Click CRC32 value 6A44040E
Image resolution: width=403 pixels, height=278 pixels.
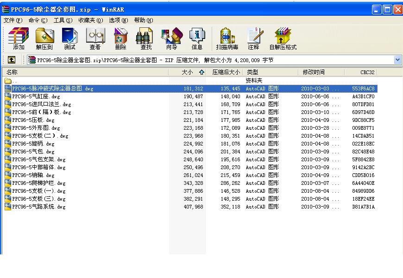363,183
